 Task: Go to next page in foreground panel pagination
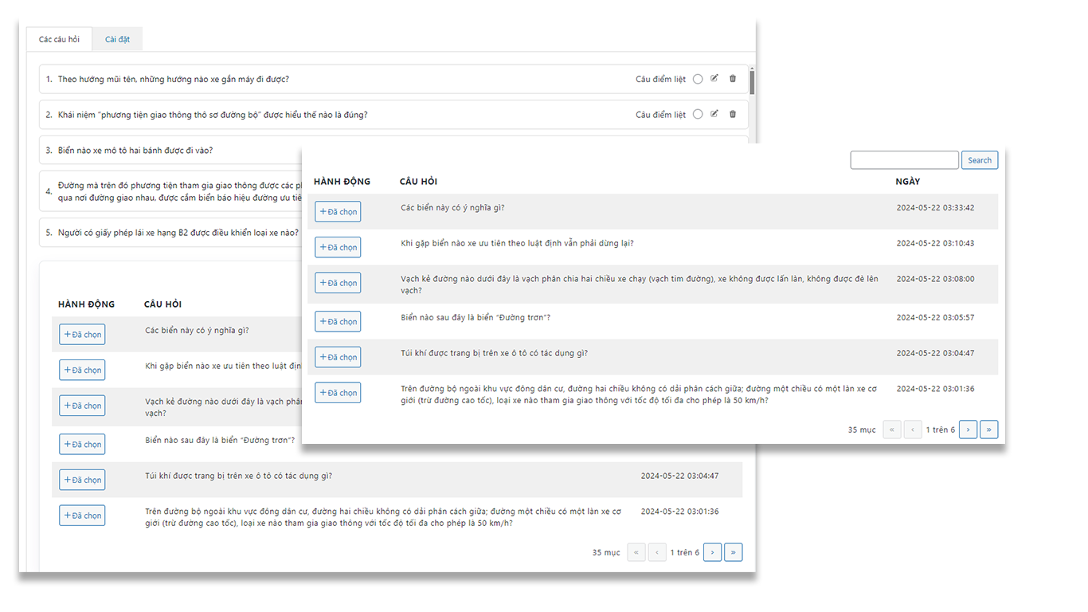(968, 430)
